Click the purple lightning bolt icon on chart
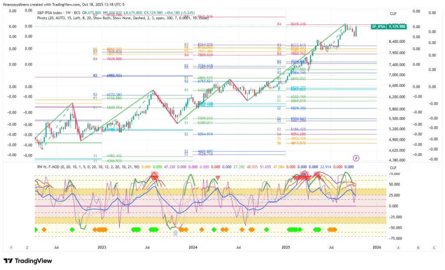 [x=356, y=158]
